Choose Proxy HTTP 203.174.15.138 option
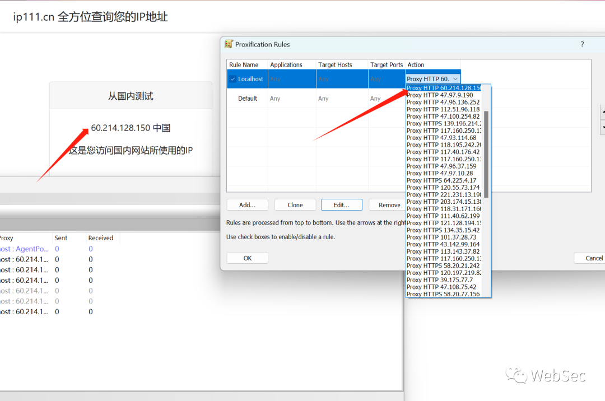This screenshot has width=605, height=401. tap(444, 202)
